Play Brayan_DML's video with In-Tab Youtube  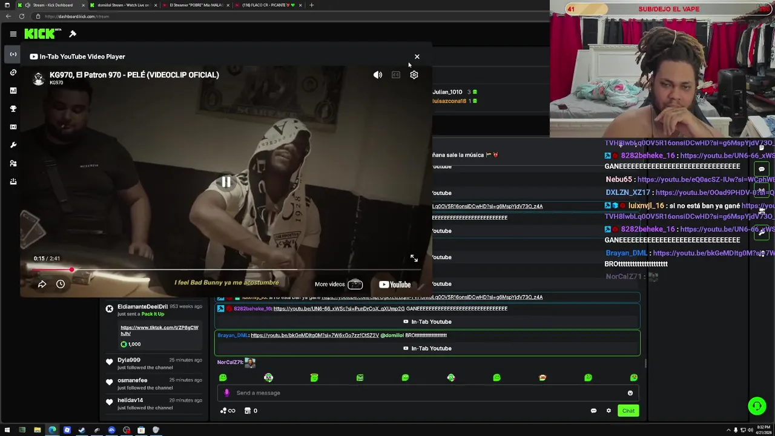click(427, 348)
